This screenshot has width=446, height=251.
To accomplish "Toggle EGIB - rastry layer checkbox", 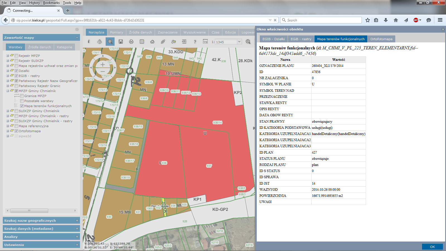I will 16,76.
